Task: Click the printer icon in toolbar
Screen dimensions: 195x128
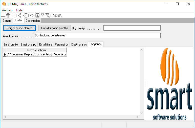Action: click(x=8, y=15)
